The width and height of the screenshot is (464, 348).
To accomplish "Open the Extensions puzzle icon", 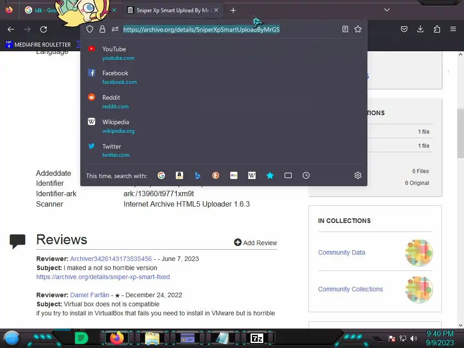I will 437,29.
